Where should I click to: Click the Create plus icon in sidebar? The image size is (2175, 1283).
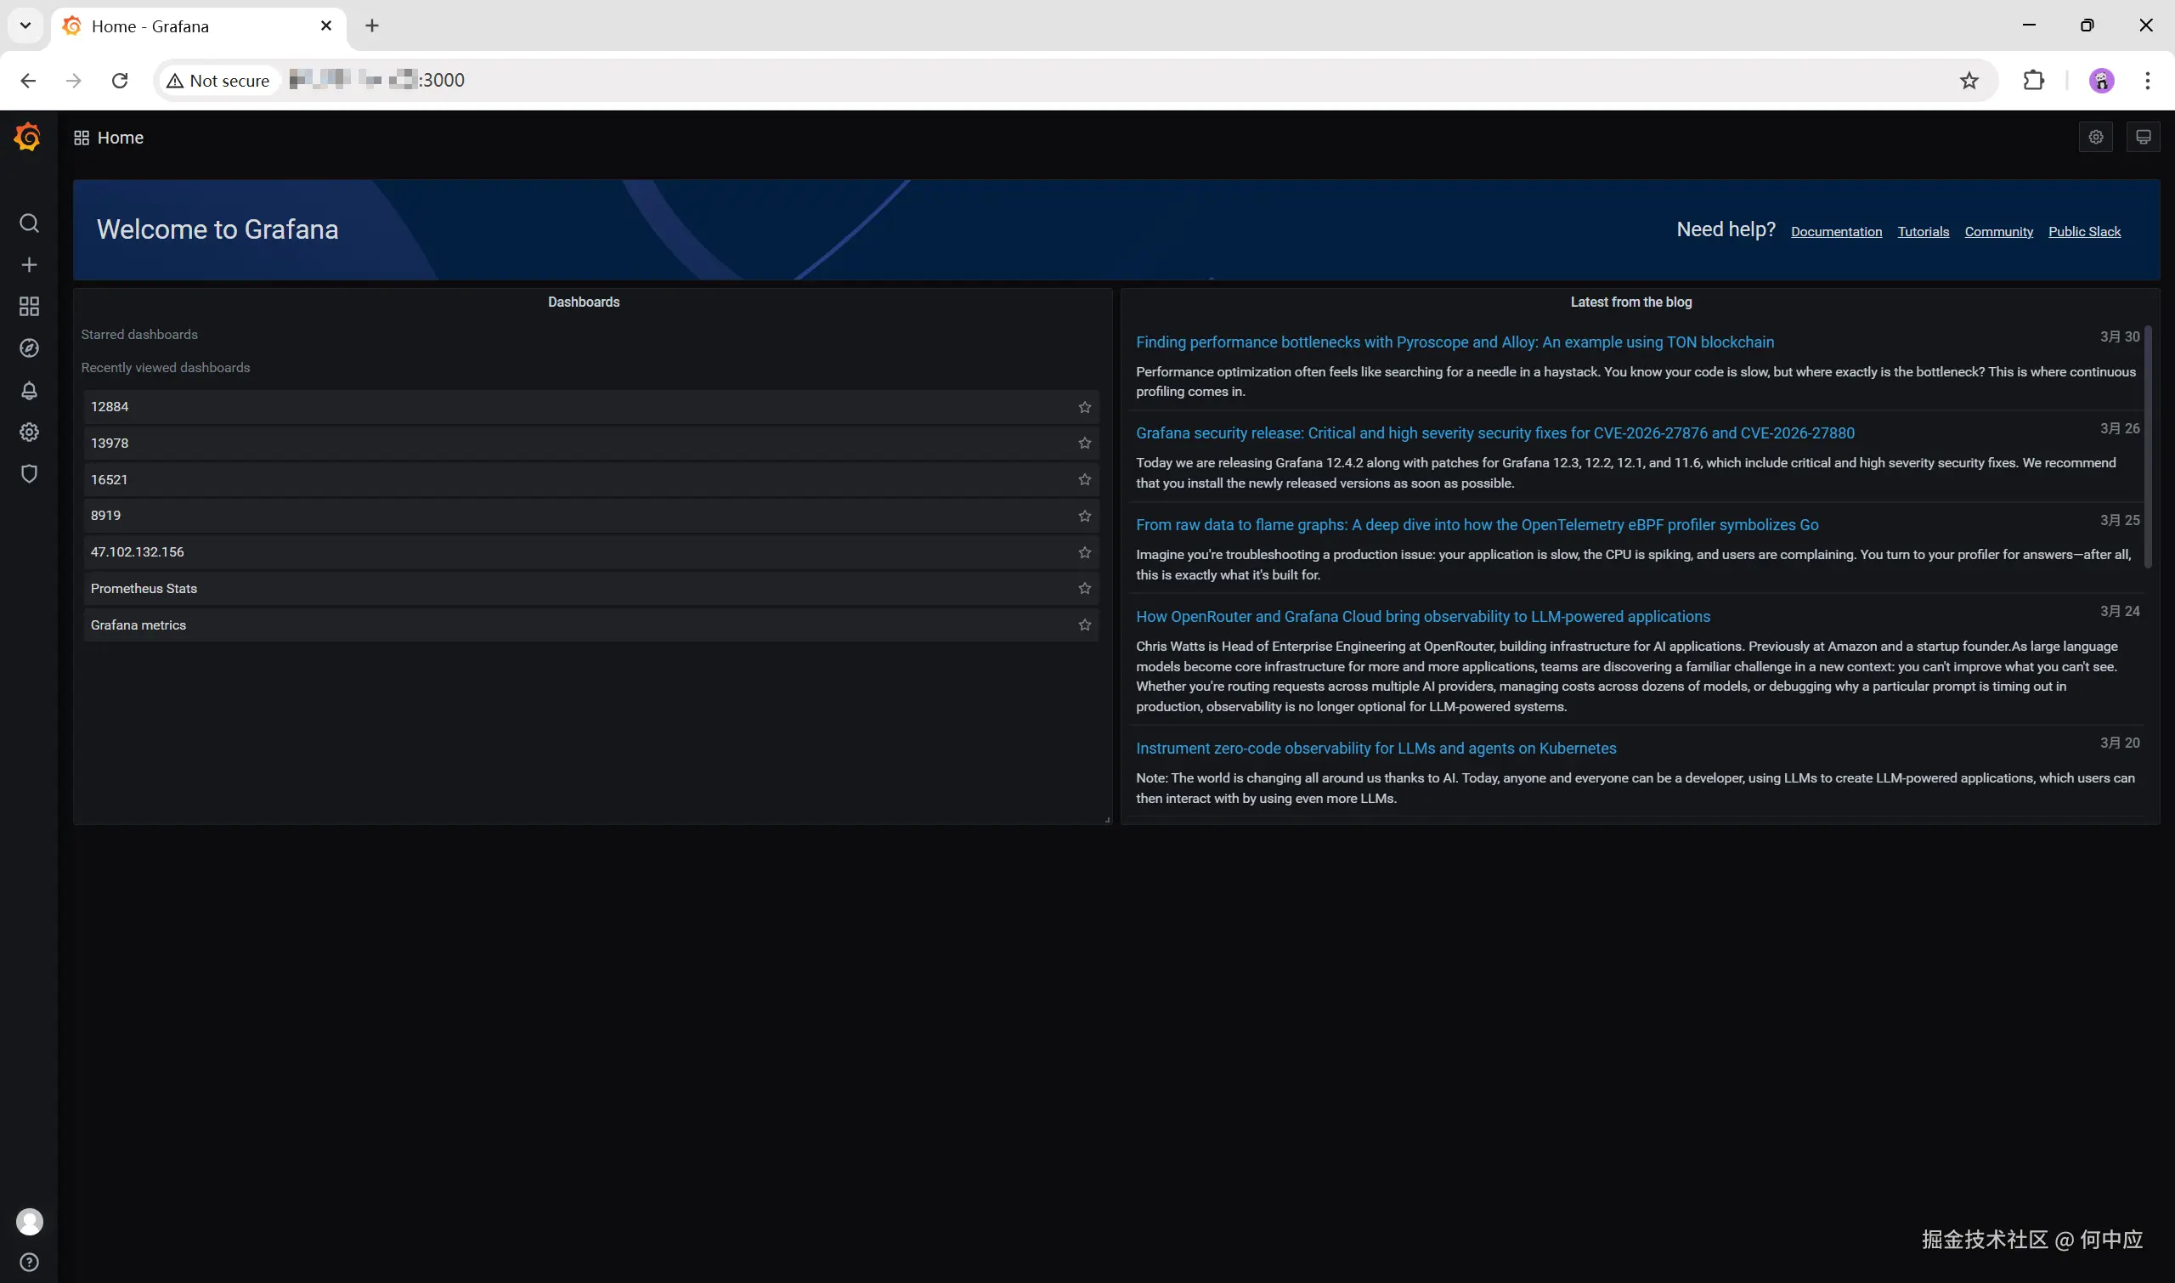(x=29, y=264)
